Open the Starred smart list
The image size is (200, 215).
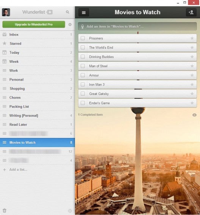click(37, 44)
